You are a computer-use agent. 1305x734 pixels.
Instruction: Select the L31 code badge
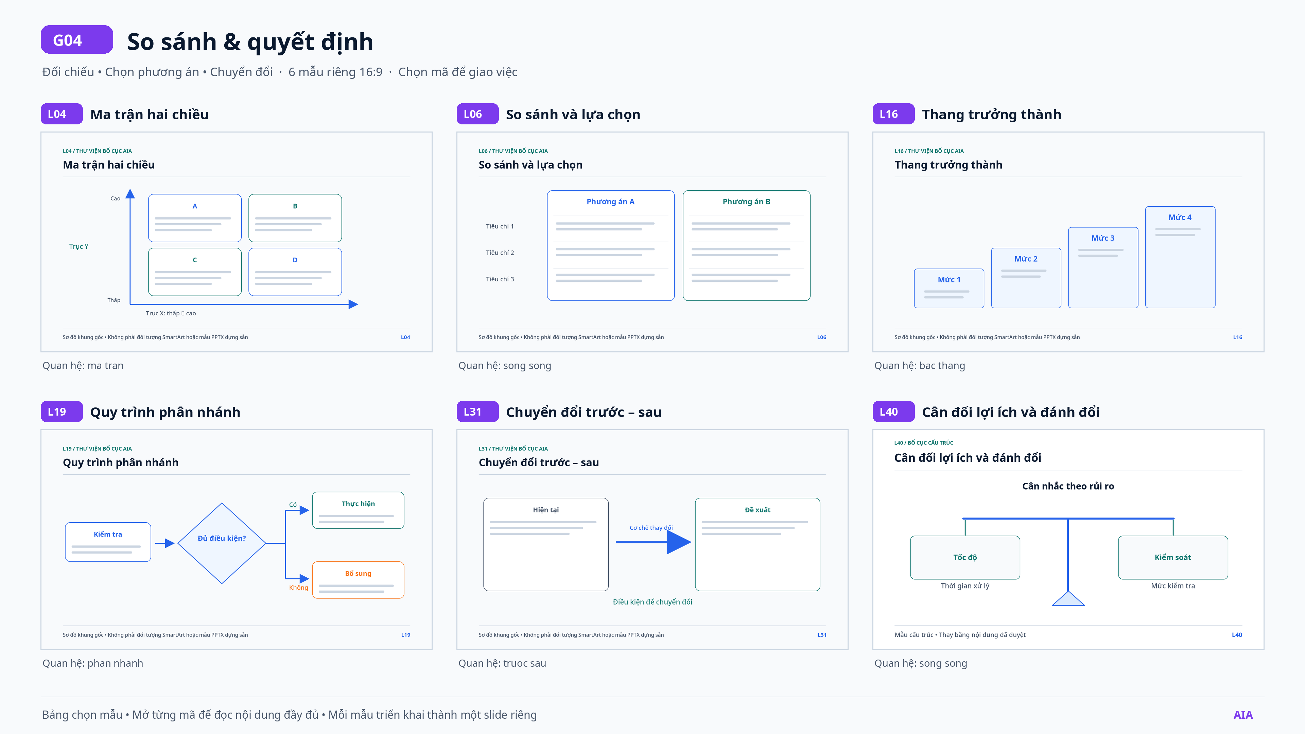[x=477, y=411]
